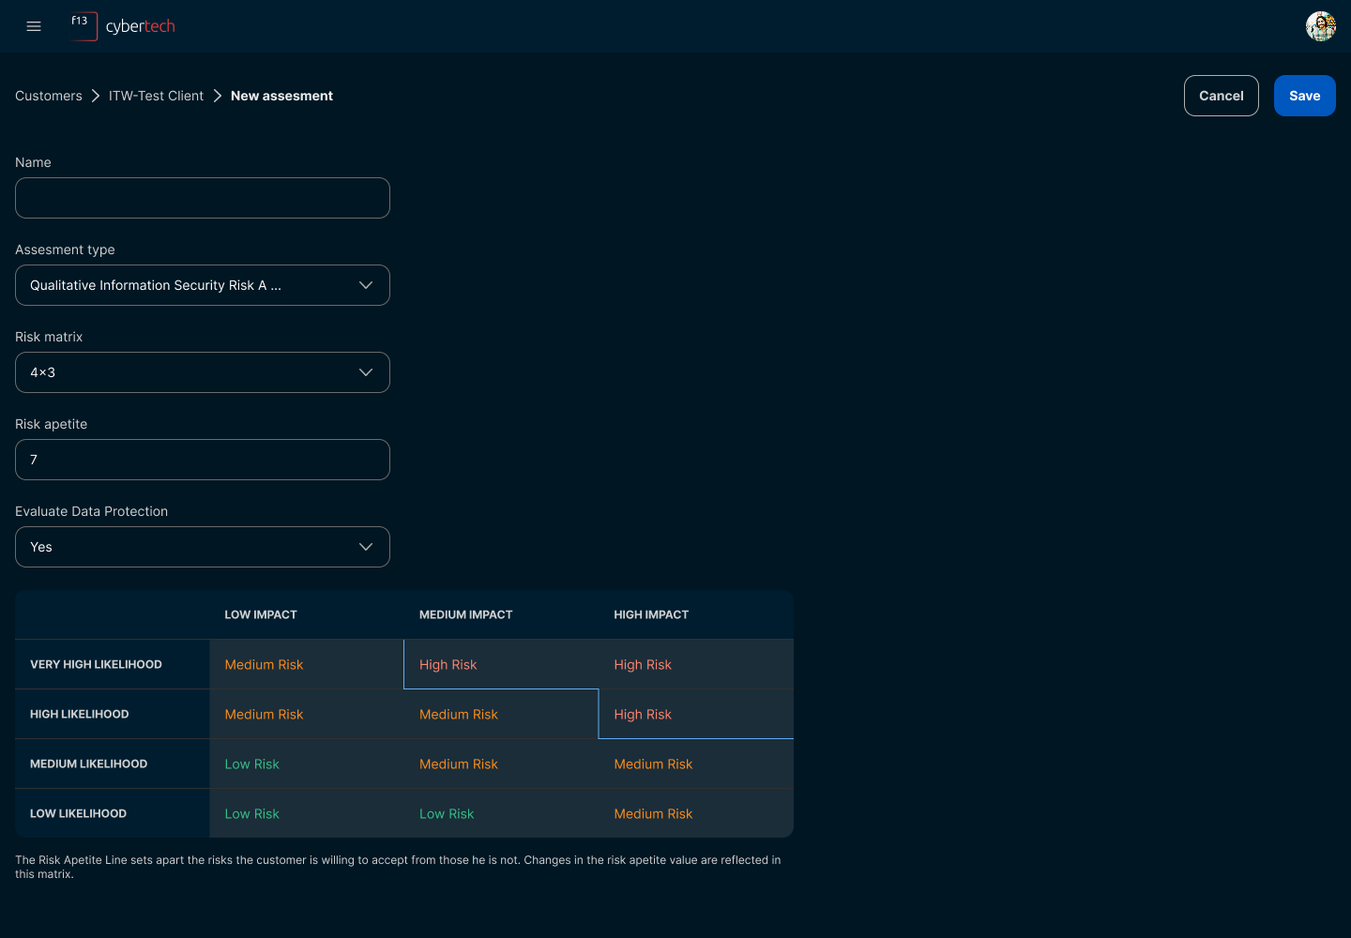Screen dimensions: 1351x938
Task: Click the F13 cybertech logo
Action: (x=123, y=26)
